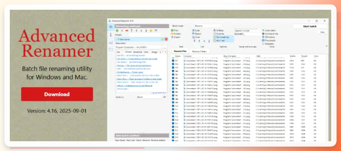The height and width of the screenshot is (151, 341).
Task: Click the Tag documentation link
Action: point(158,92)
